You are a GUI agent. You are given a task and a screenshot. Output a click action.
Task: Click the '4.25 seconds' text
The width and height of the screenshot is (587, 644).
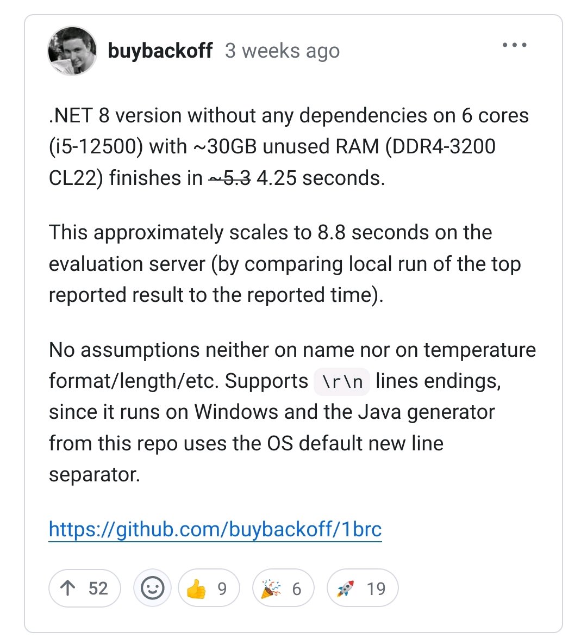point(321,178)
